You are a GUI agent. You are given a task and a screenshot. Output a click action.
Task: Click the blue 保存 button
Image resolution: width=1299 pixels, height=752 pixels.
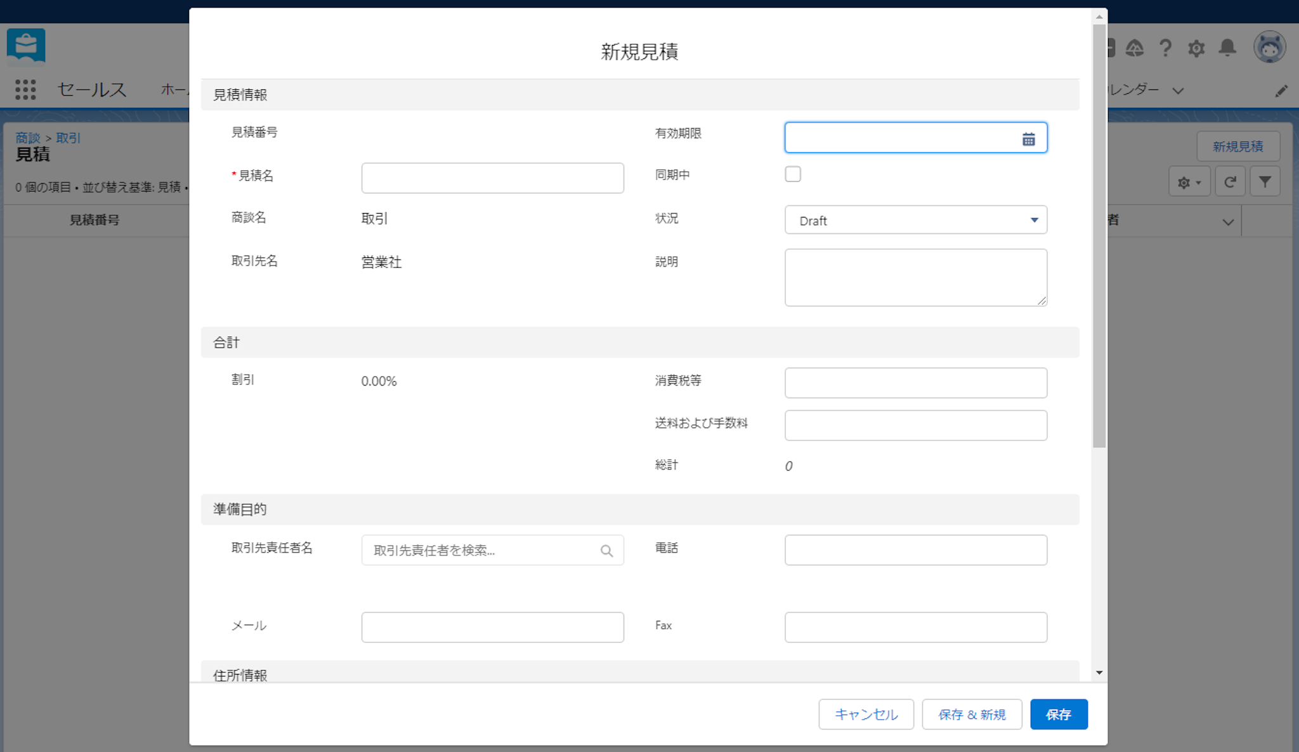pos(1058,715)
